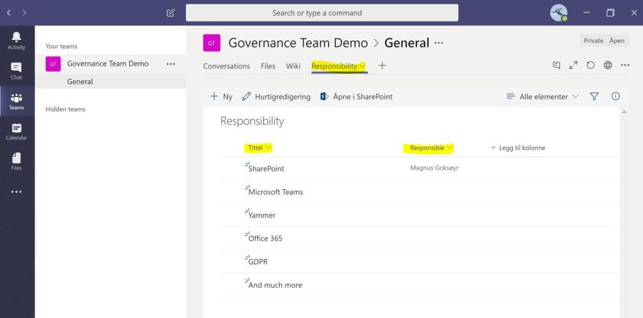Click the Åpen button

coord(617,41)
